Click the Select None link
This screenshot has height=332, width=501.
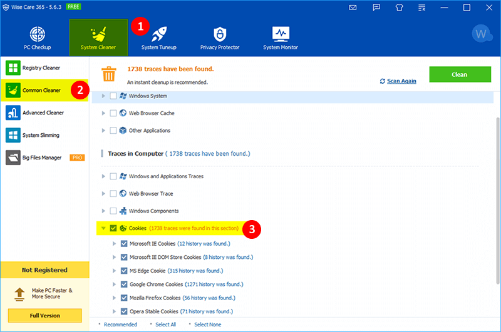pyautogui.click(x=208, y=324)
